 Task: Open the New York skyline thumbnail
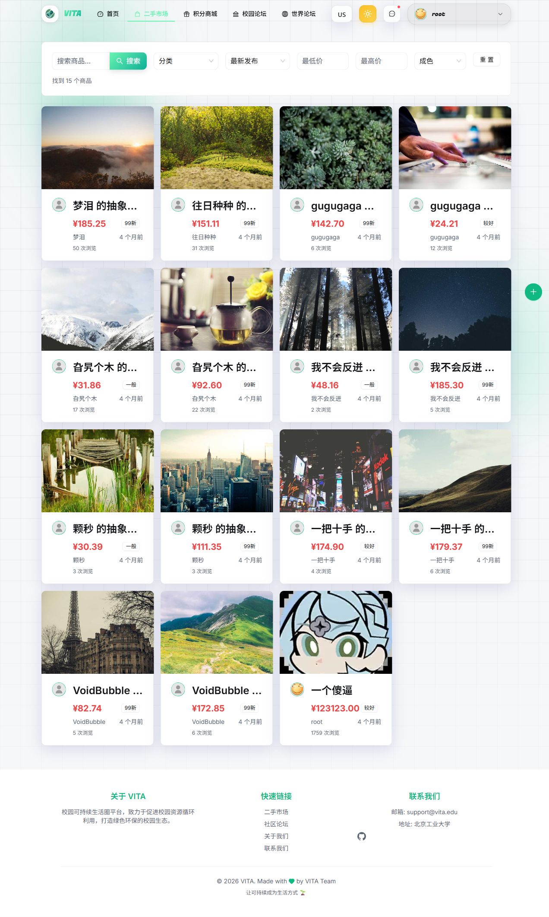[x=217, y=471]
